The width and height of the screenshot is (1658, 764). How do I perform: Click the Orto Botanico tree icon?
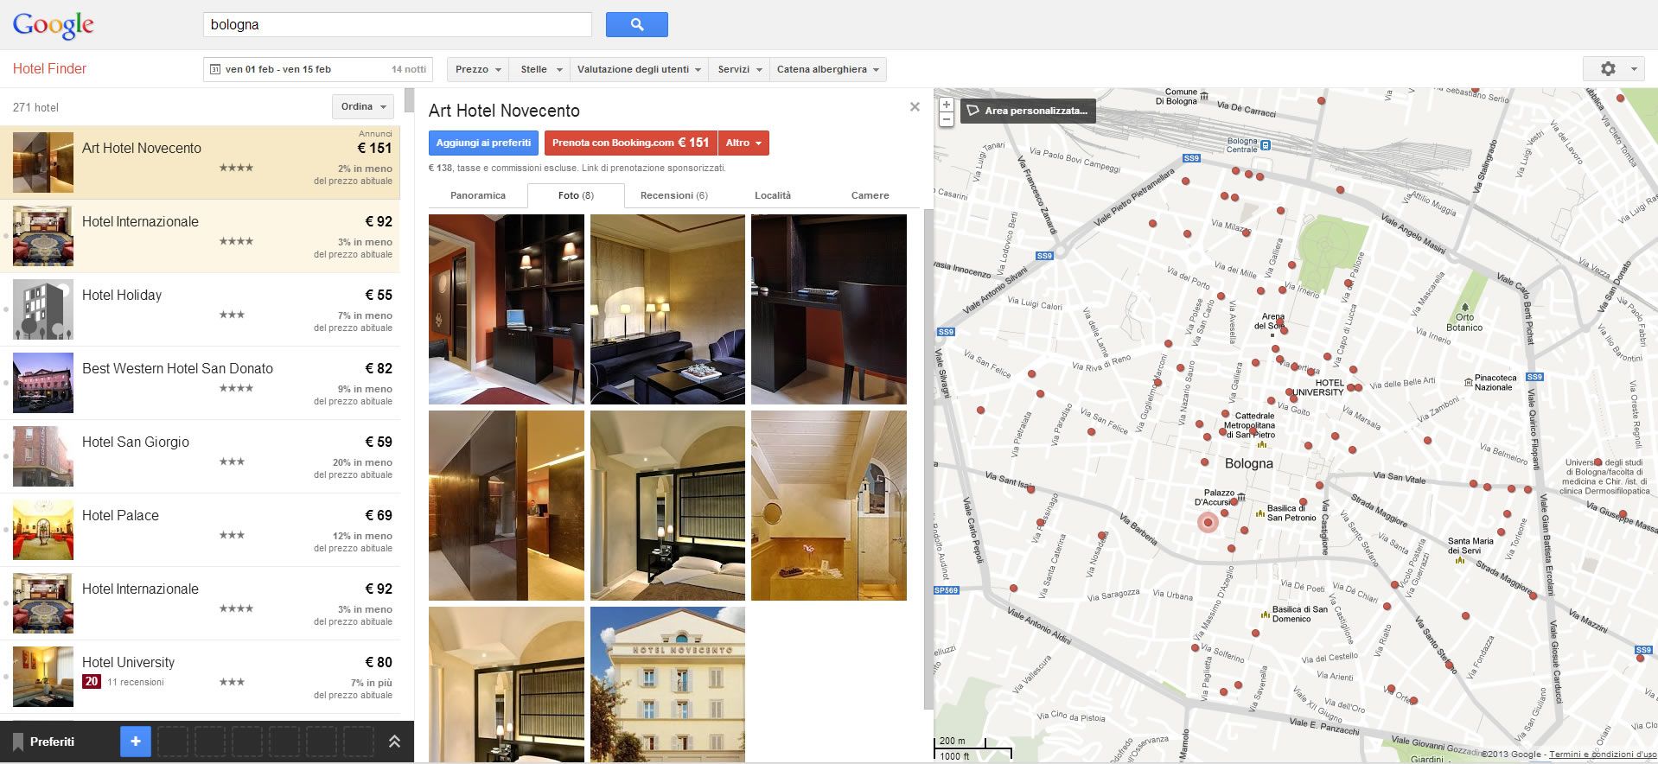click(1464, 306)
